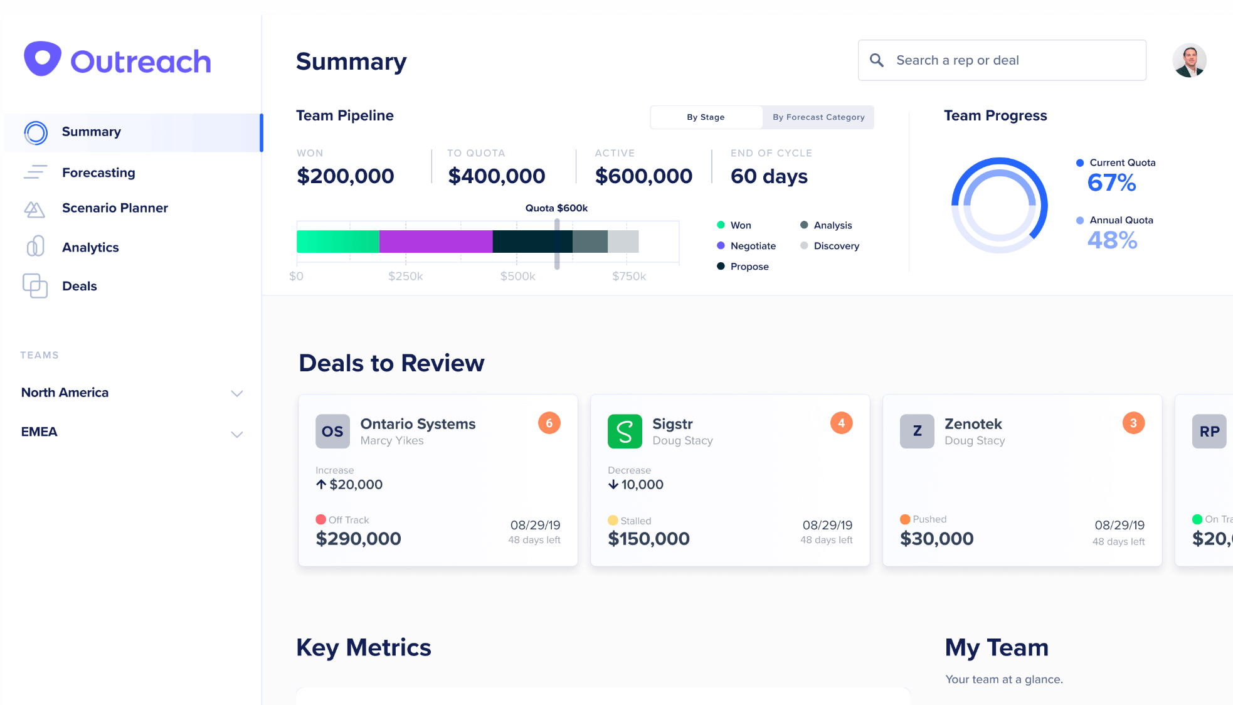Switch pipeline view to By Forecast Category

(818, 117)
